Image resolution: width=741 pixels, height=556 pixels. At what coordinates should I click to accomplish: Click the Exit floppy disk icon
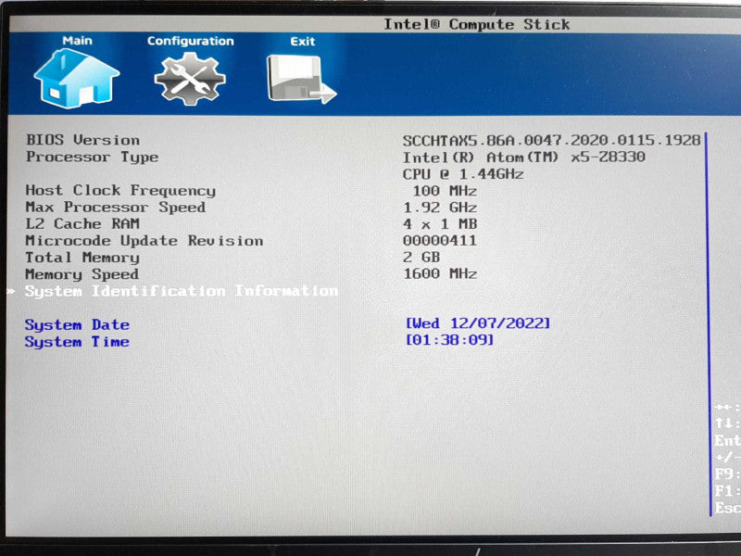(x=302, y=79)
